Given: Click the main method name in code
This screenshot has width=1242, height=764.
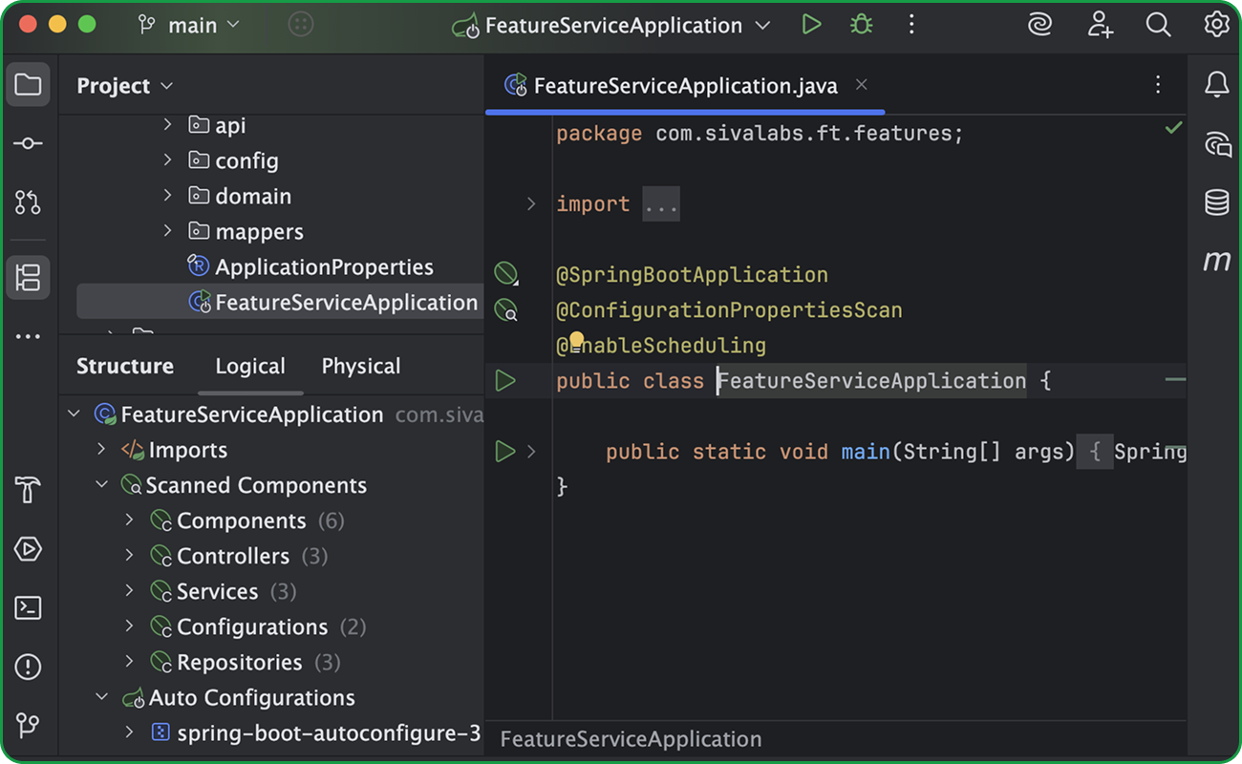Looking at the screenshot, I should point(866,451).
